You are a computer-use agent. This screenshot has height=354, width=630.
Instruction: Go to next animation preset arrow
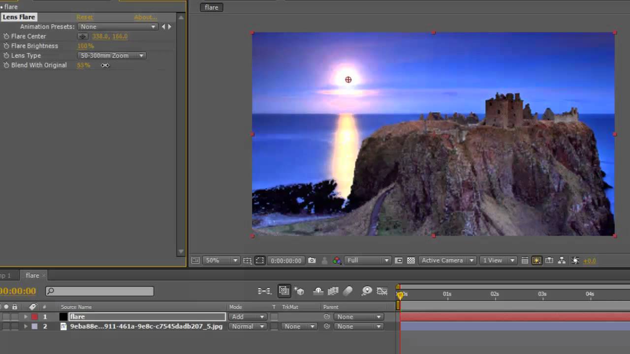[x=170, y=27]
